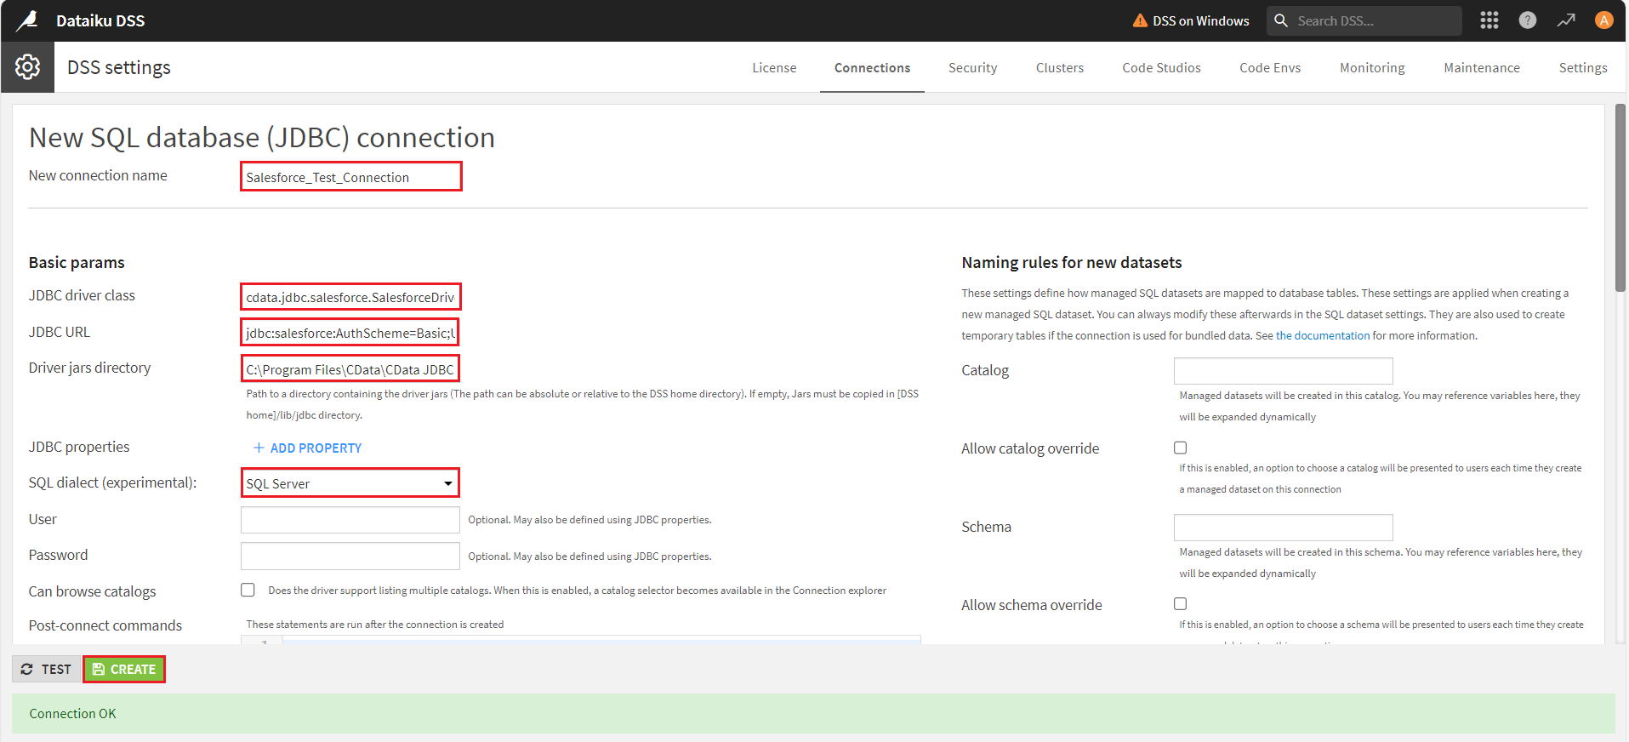Image resolution: width=1629 pixels, height=742 pixels.
Task: Click the Test connection button
Action: click(x=47, y=670)
